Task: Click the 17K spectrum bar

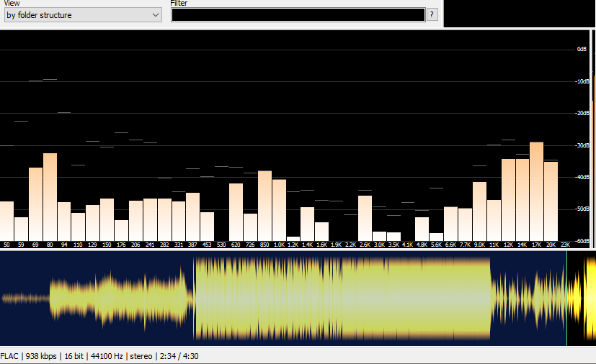Action: click(536, 191)
